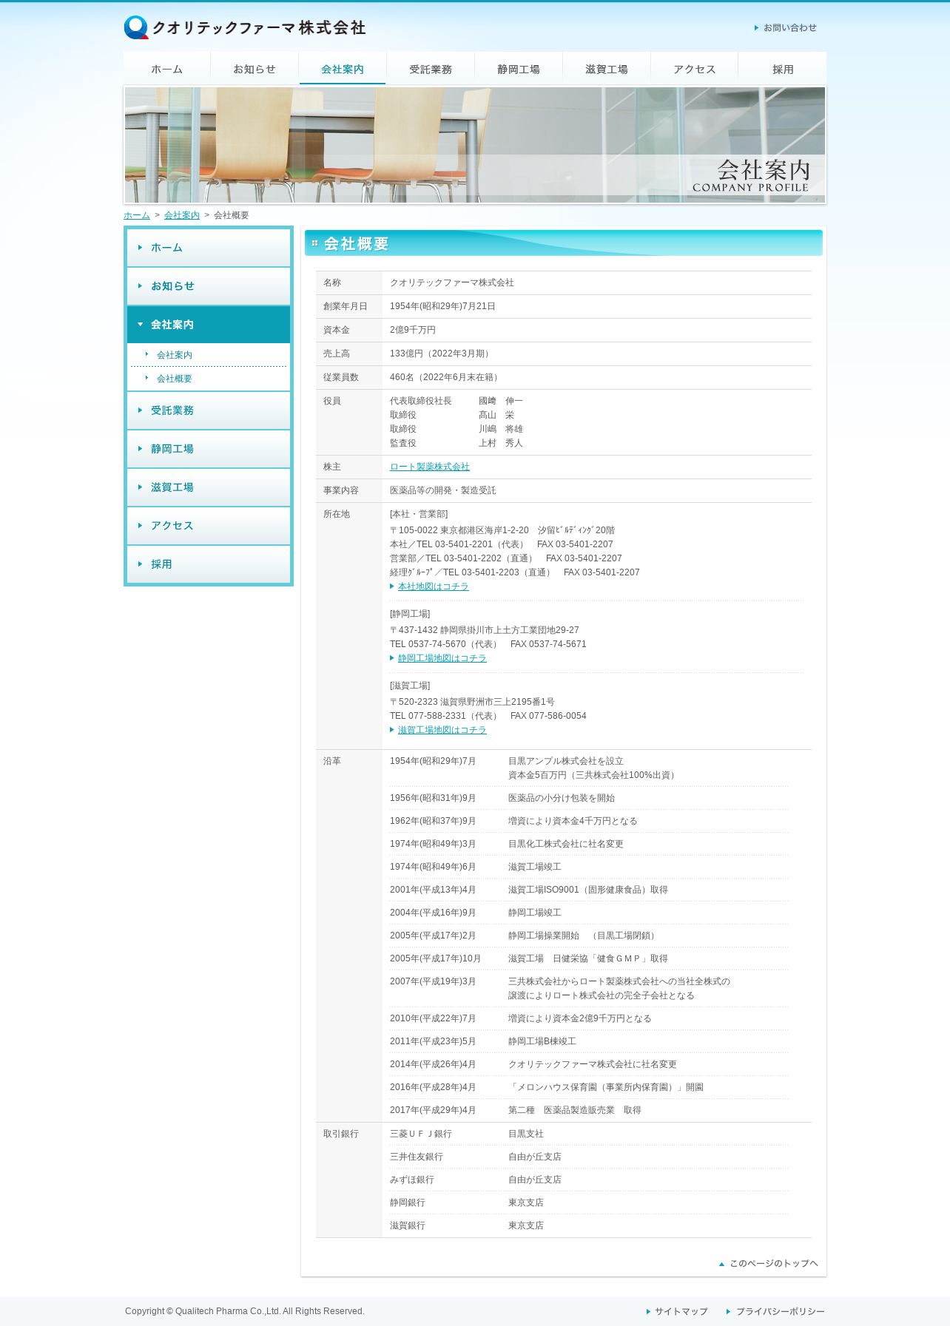Viewport: 950px width, 1326px height.
Task: Open the 本社地図はコチラ map link
Action: pyautogui.click(x=434, y=586)
